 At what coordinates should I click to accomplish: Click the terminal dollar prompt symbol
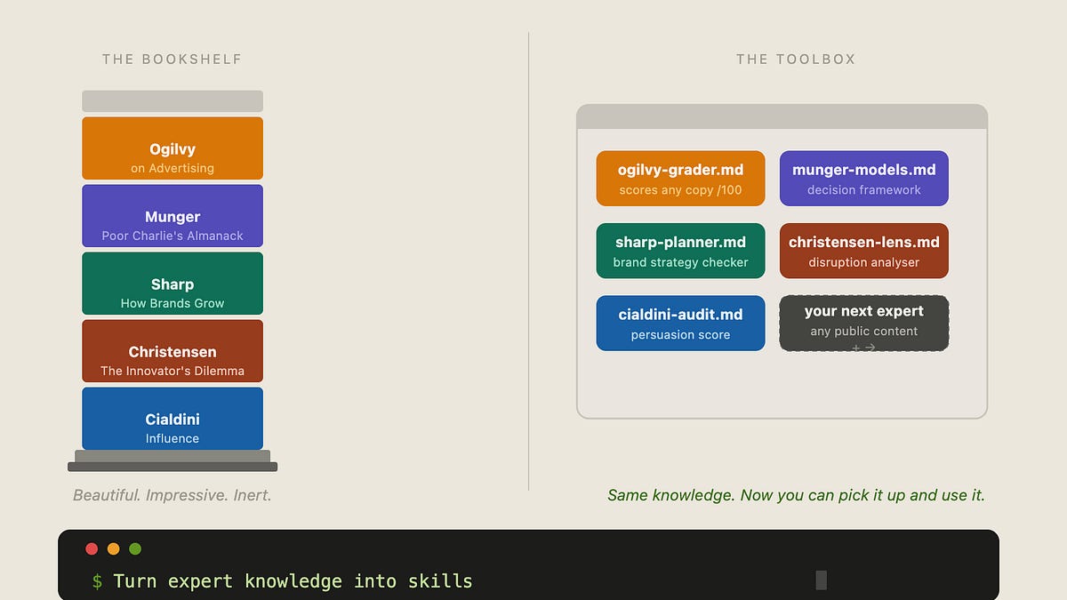98,582
